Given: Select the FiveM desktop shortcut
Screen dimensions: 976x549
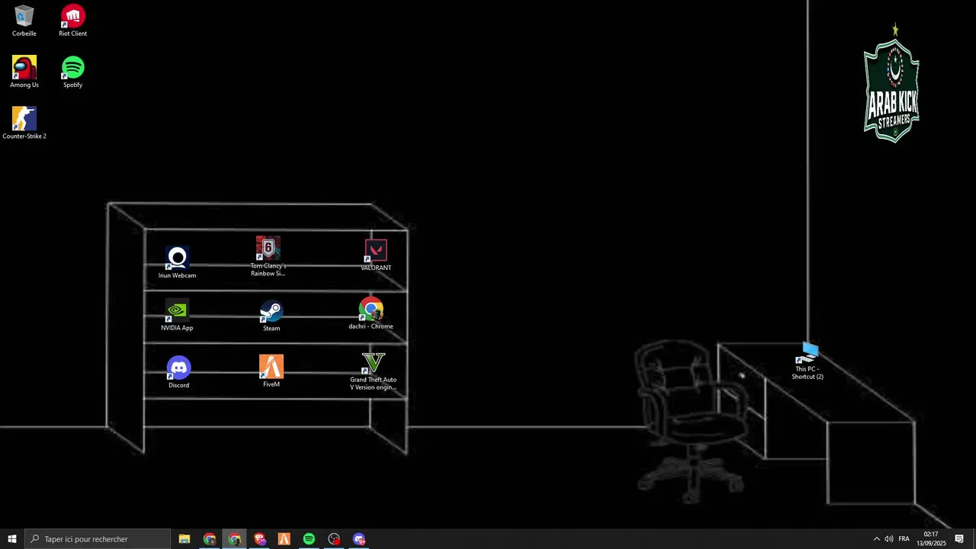Looking at the screenshot, I should coord(271,371).
